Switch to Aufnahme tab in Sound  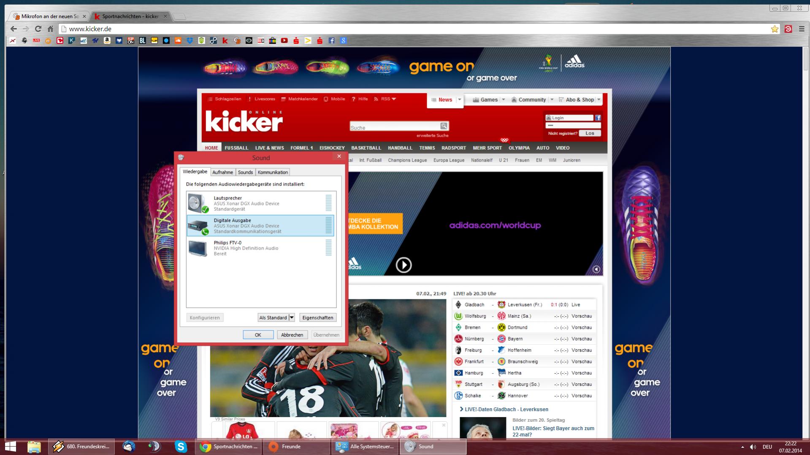(222, 172)
